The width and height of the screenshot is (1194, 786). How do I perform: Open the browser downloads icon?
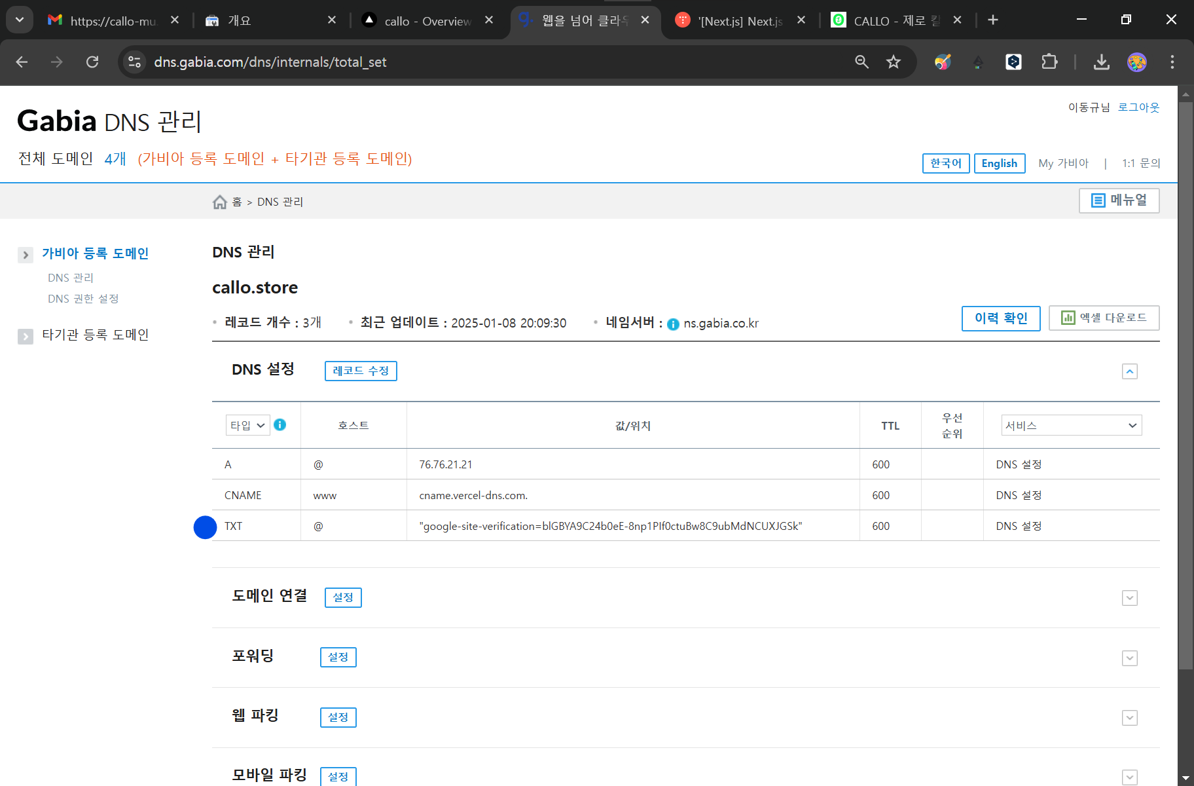pos(1102,62)
